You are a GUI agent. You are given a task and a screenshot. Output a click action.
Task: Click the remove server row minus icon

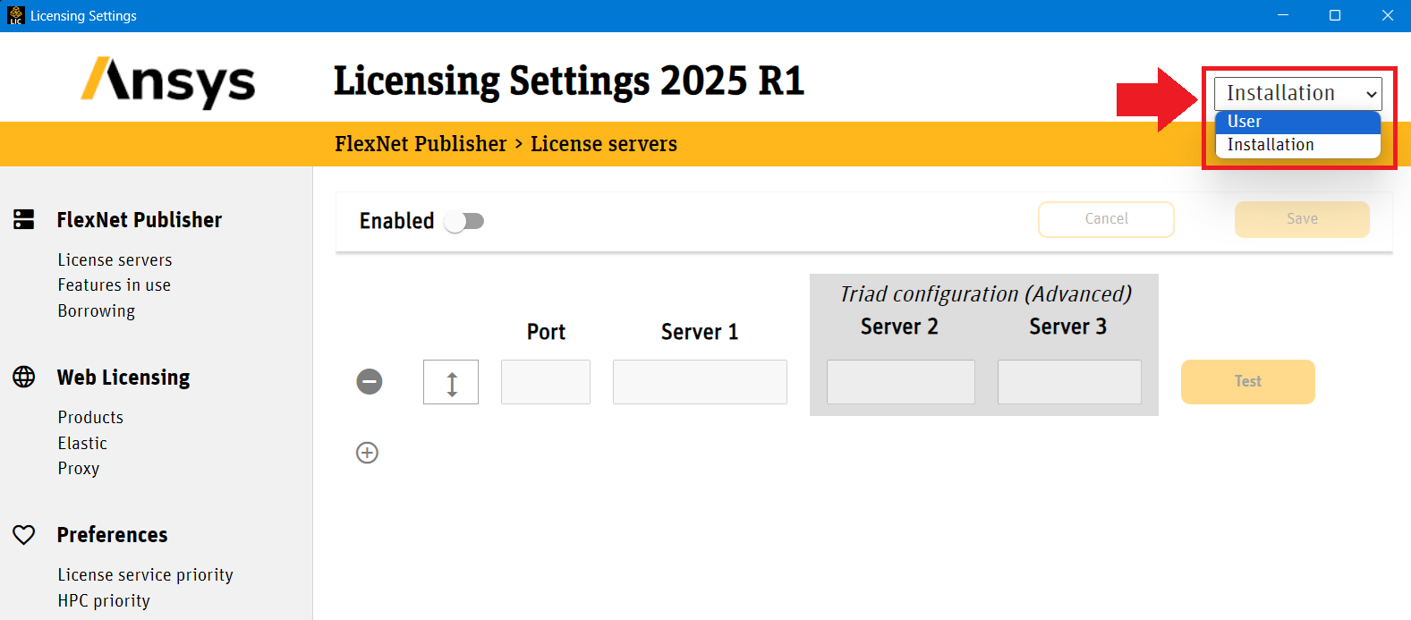(x=370, y=382)
